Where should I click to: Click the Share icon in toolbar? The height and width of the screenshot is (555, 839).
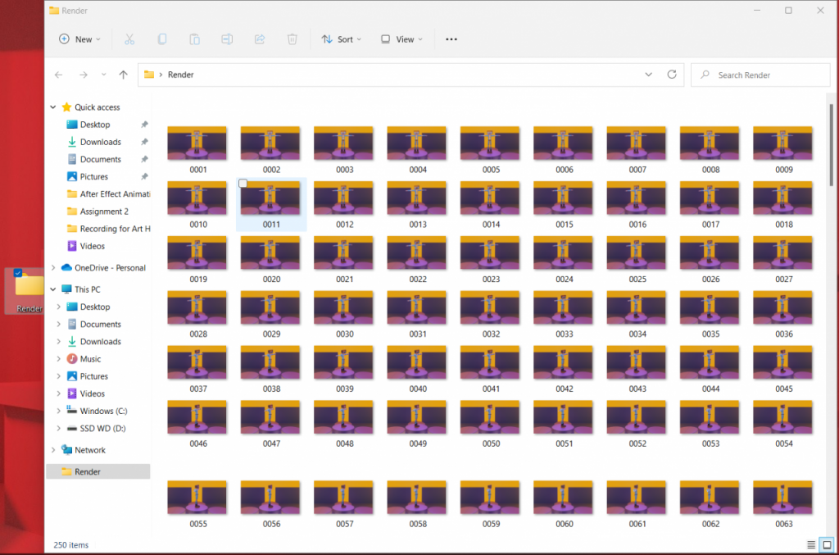260,39
